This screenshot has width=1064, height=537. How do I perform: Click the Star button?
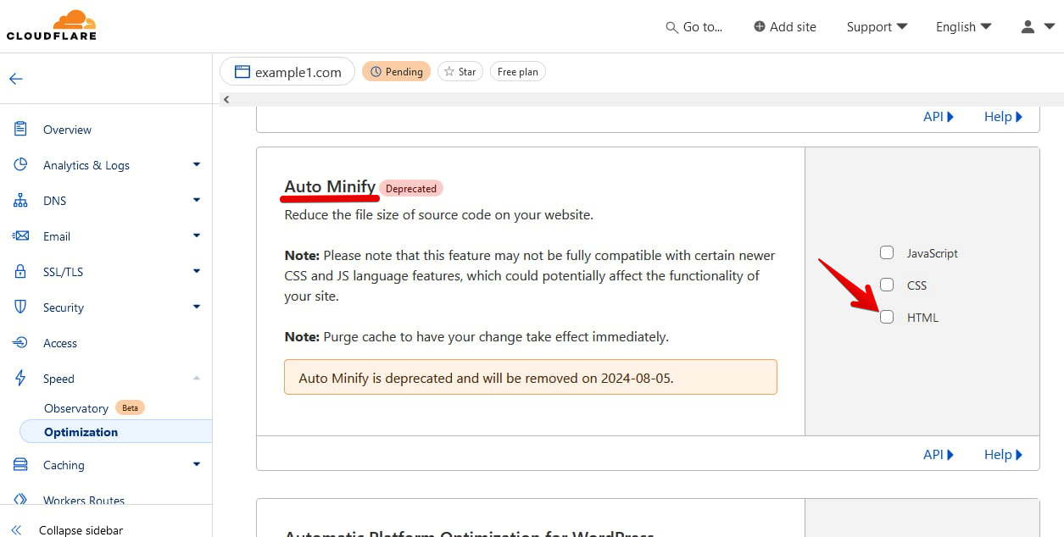point(460,72)
